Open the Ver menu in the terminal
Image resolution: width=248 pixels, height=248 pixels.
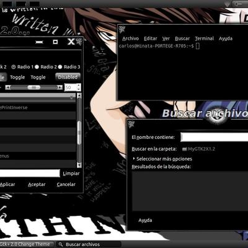[166, 38]
